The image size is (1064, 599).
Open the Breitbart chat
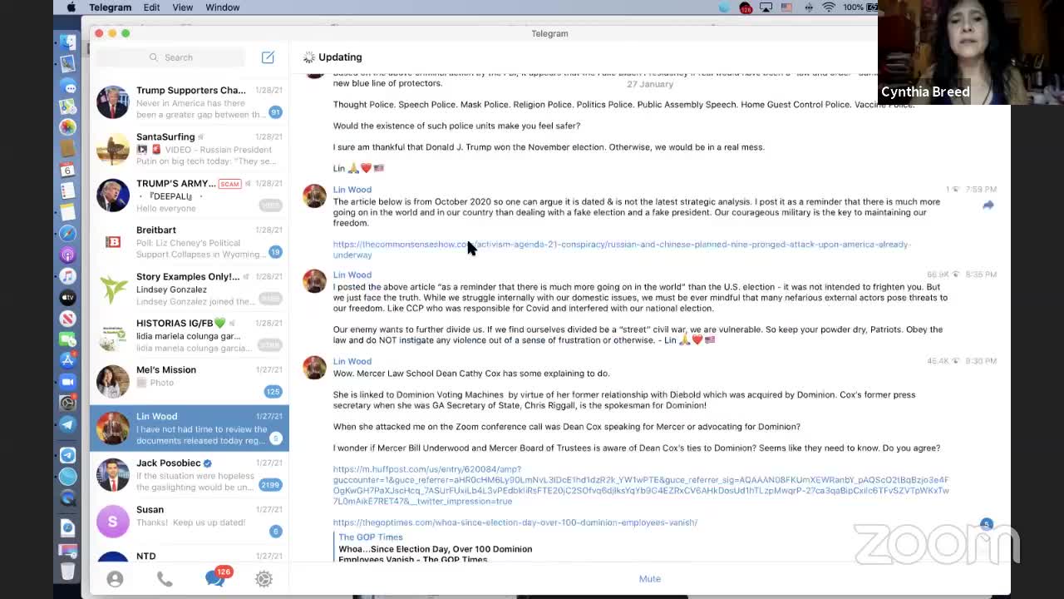[x=190, y=241]
